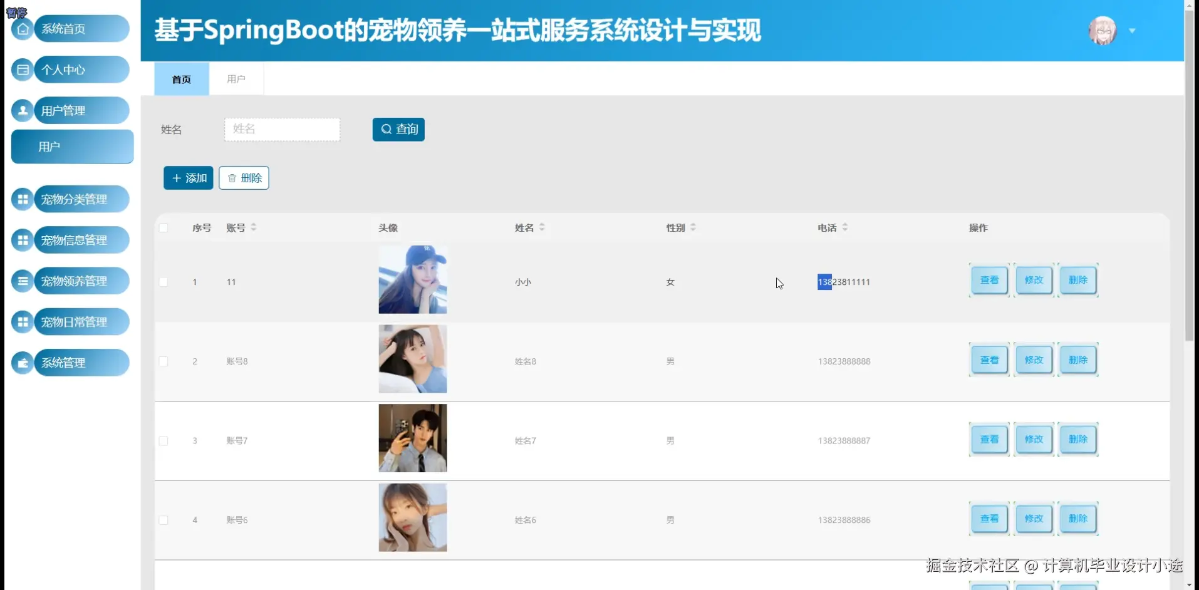Check the row checkbox for 账号7
Viewport: 1199px width, 590px height.
[163, 441]
